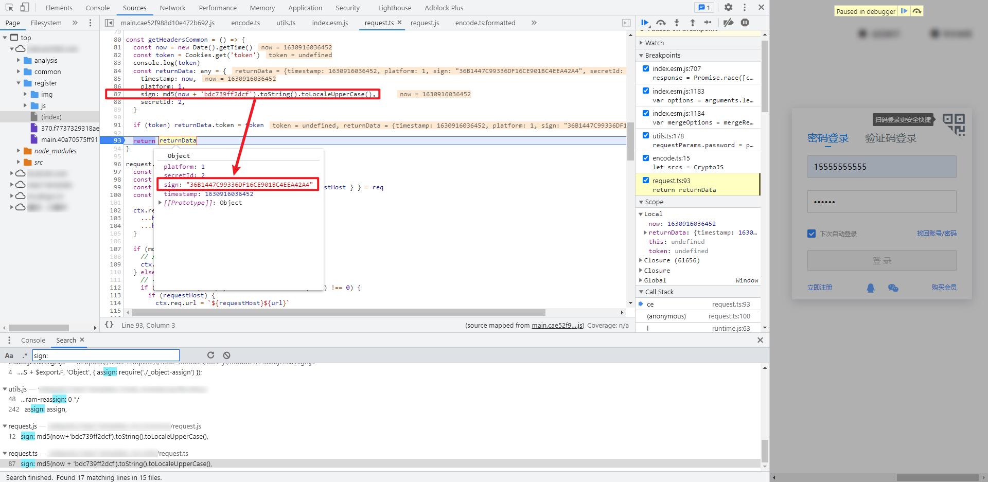
Task: Click the horizontal scrollbar of the code editor
Action: 339,312
